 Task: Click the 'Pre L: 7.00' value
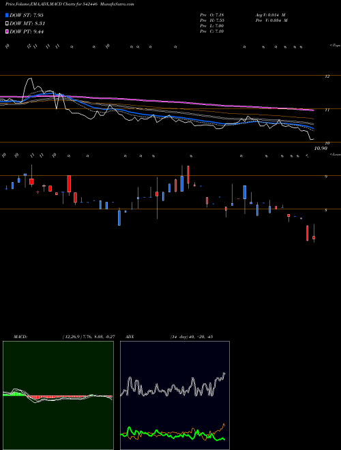(212, 26)
